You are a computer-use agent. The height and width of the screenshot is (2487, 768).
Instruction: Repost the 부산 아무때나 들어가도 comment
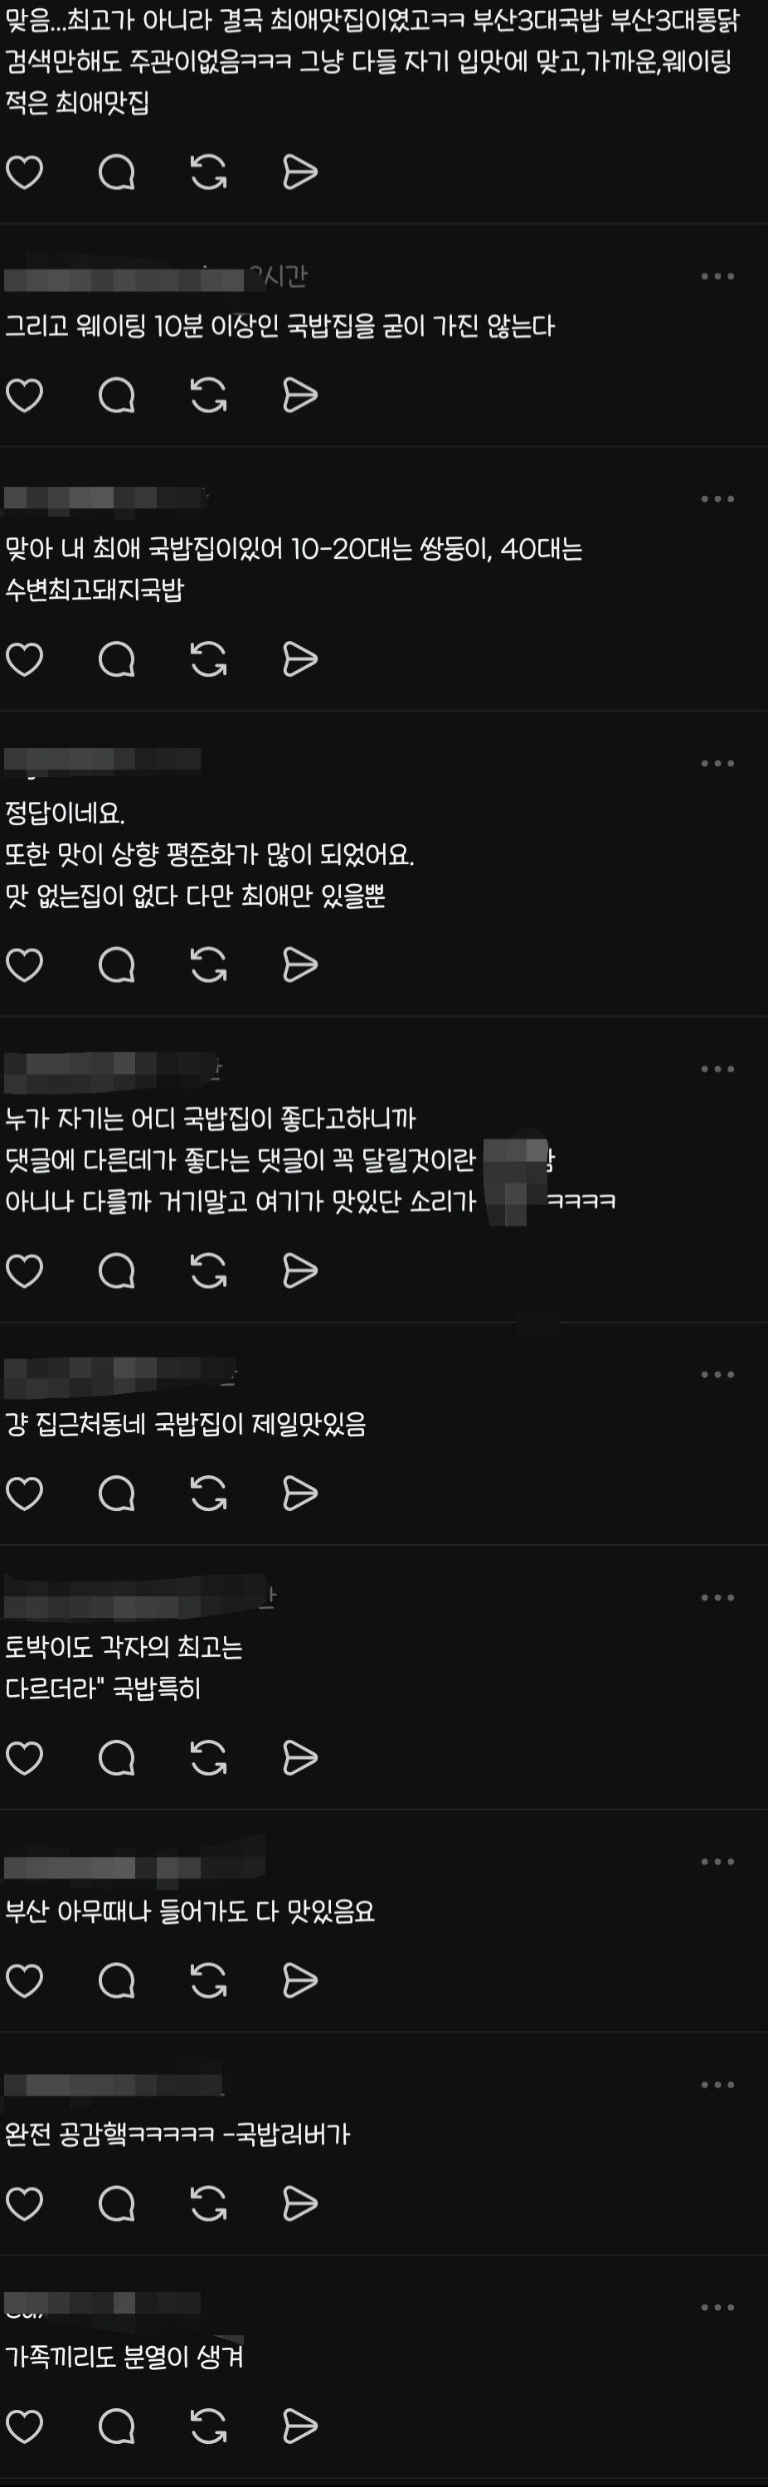[209, 1980]
